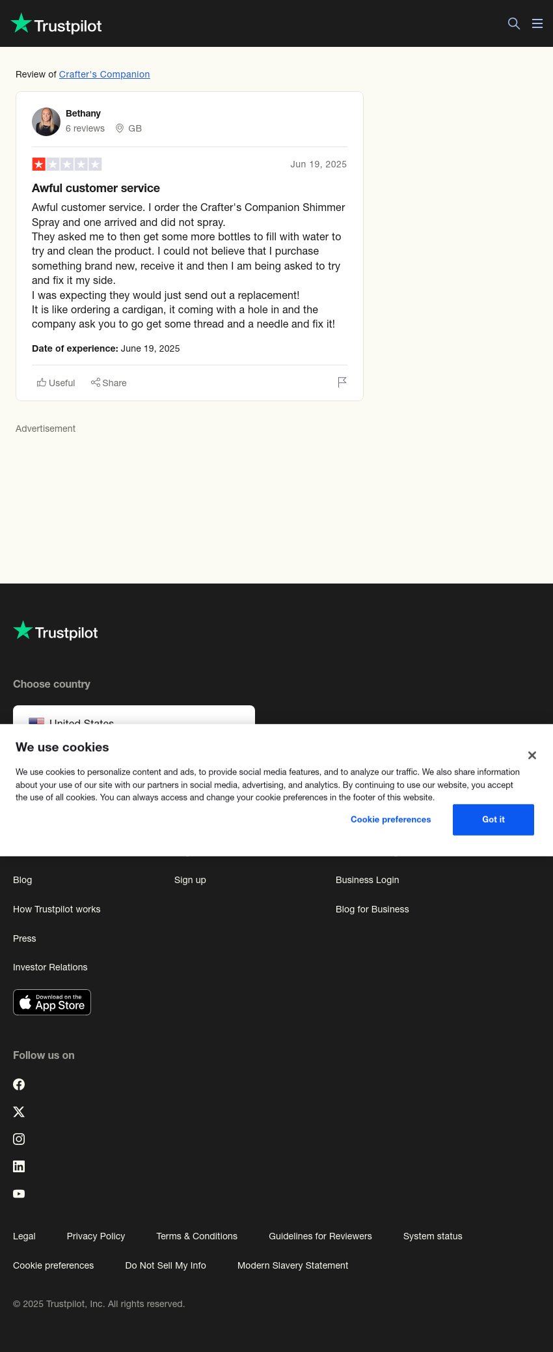Click the Date of experience line
The image size is (553, 1352).
click(x=106, y=348)
